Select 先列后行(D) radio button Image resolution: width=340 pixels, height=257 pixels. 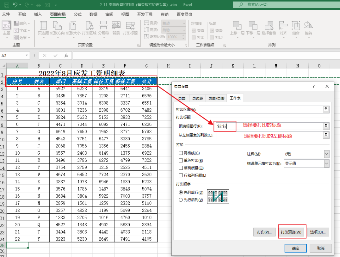click(181, 192)
